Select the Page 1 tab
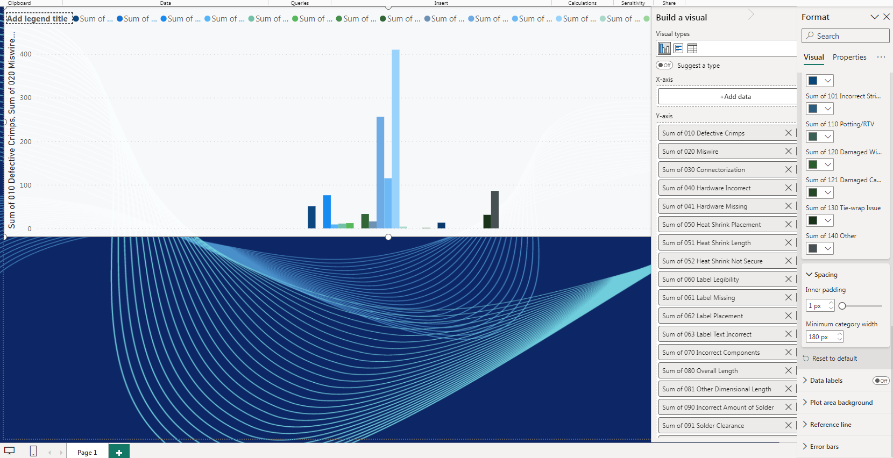This screenshot has height=458, width=893. pos(87,452)
